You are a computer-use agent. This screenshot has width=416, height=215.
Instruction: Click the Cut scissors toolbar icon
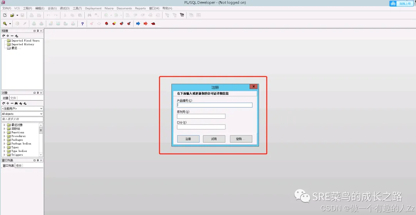point(65,15)
